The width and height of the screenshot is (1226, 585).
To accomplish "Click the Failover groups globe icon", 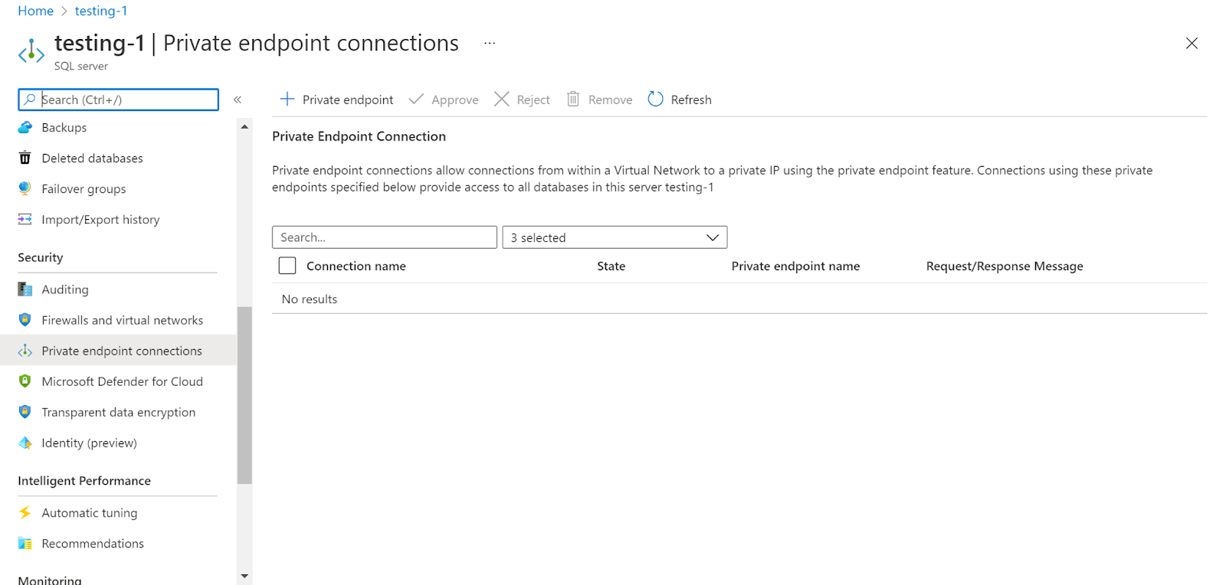I will pyautogui.click(x=25, y=188).
